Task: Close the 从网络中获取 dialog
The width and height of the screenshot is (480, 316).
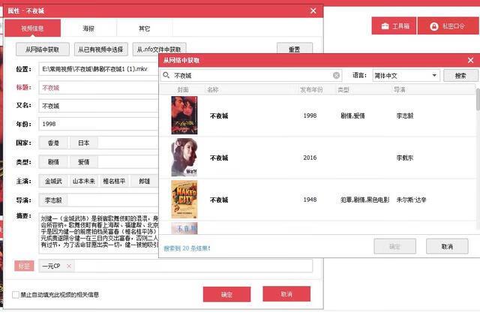Action: coord(471,59)
